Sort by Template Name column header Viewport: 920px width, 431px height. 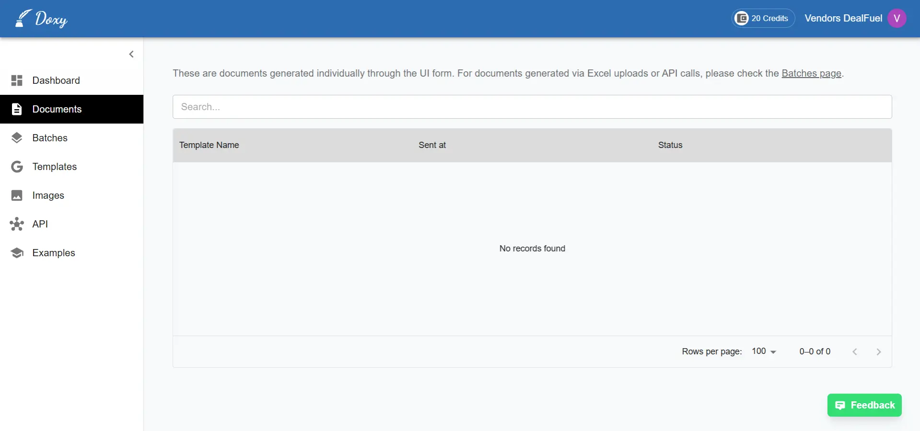[x=209, y=145]
